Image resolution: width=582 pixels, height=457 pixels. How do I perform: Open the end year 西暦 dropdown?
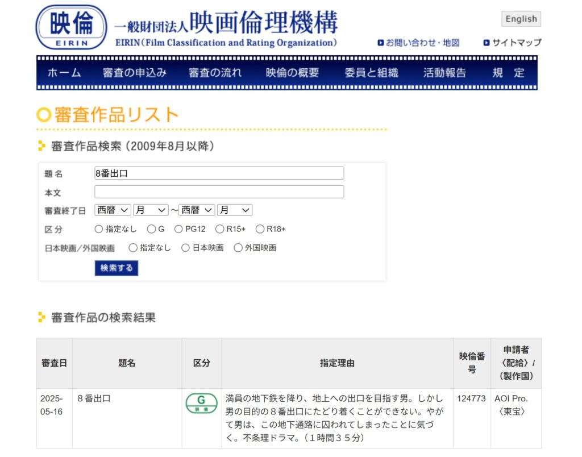(197, 210)
